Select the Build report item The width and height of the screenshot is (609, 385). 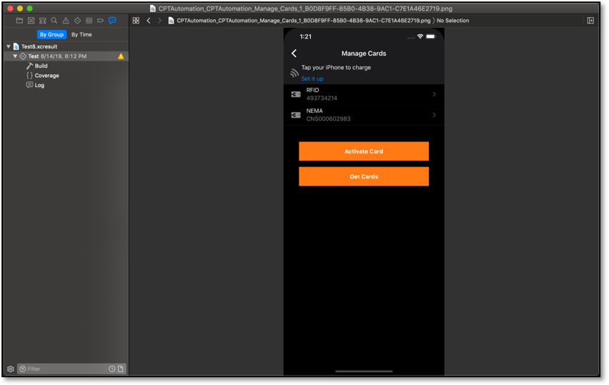click(41, 66)
